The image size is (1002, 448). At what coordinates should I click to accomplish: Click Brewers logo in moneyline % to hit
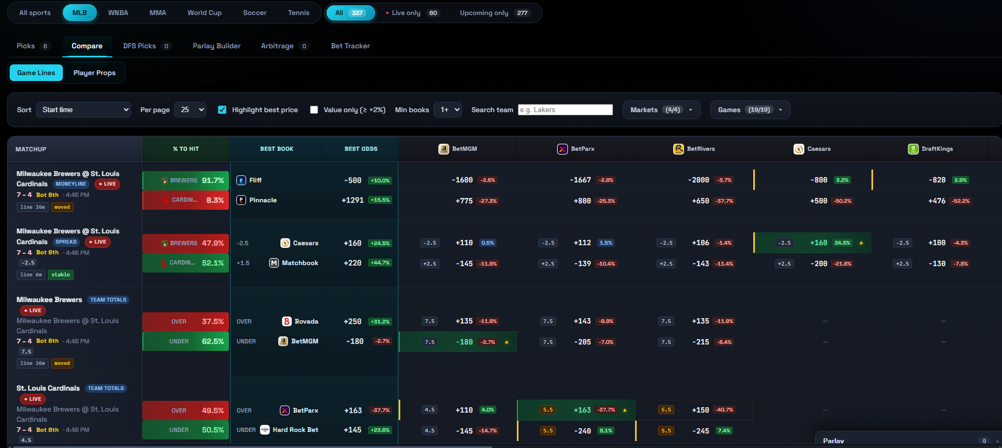coord(164,180)
